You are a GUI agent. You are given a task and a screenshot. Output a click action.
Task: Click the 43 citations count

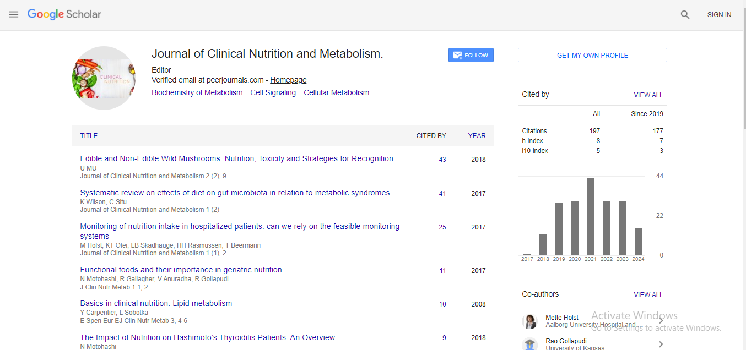442,160
